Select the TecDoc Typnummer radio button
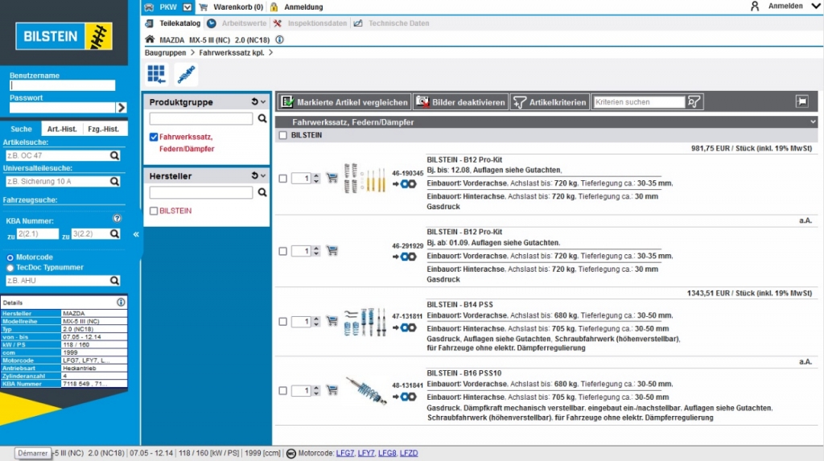Image resolution: width=824 pixels, height=461 pixels. tap(10, 268)
